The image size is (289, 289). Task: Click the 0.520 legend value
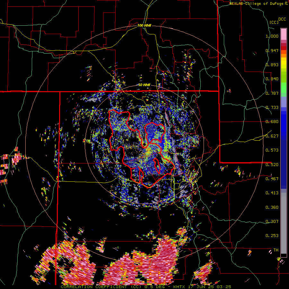[x=272, y=164]
